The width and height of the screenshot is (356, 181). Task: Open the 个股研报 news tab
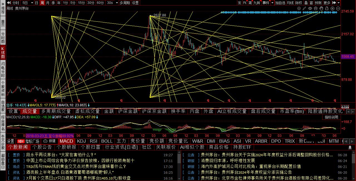[66, 147]
